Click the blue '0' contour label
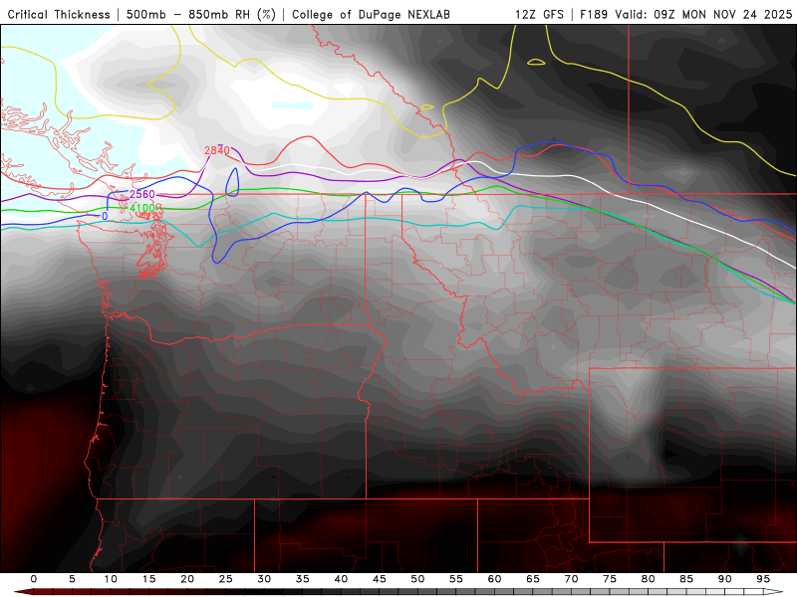 (x=105, y=216)
